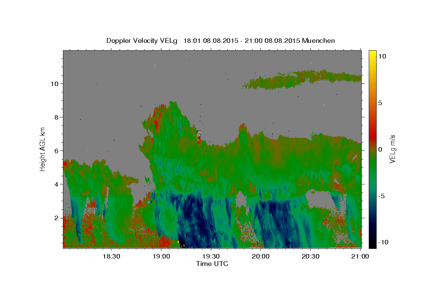This screenshot has width=447, height=298.
Task: Click the "Height AGL km" axis label
Action: point(43,149)
